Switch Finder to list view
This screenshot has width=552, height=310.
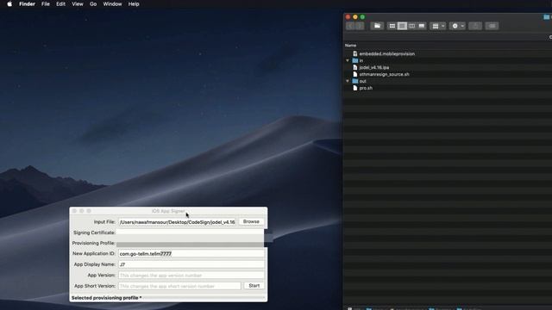(x=402, y=26)
